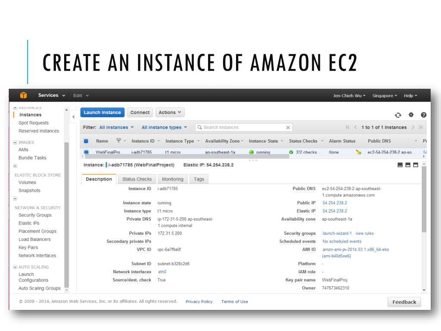Click the launch-wizard-1 security group link
Screen dimensions: 441x331
coord(337,233)
